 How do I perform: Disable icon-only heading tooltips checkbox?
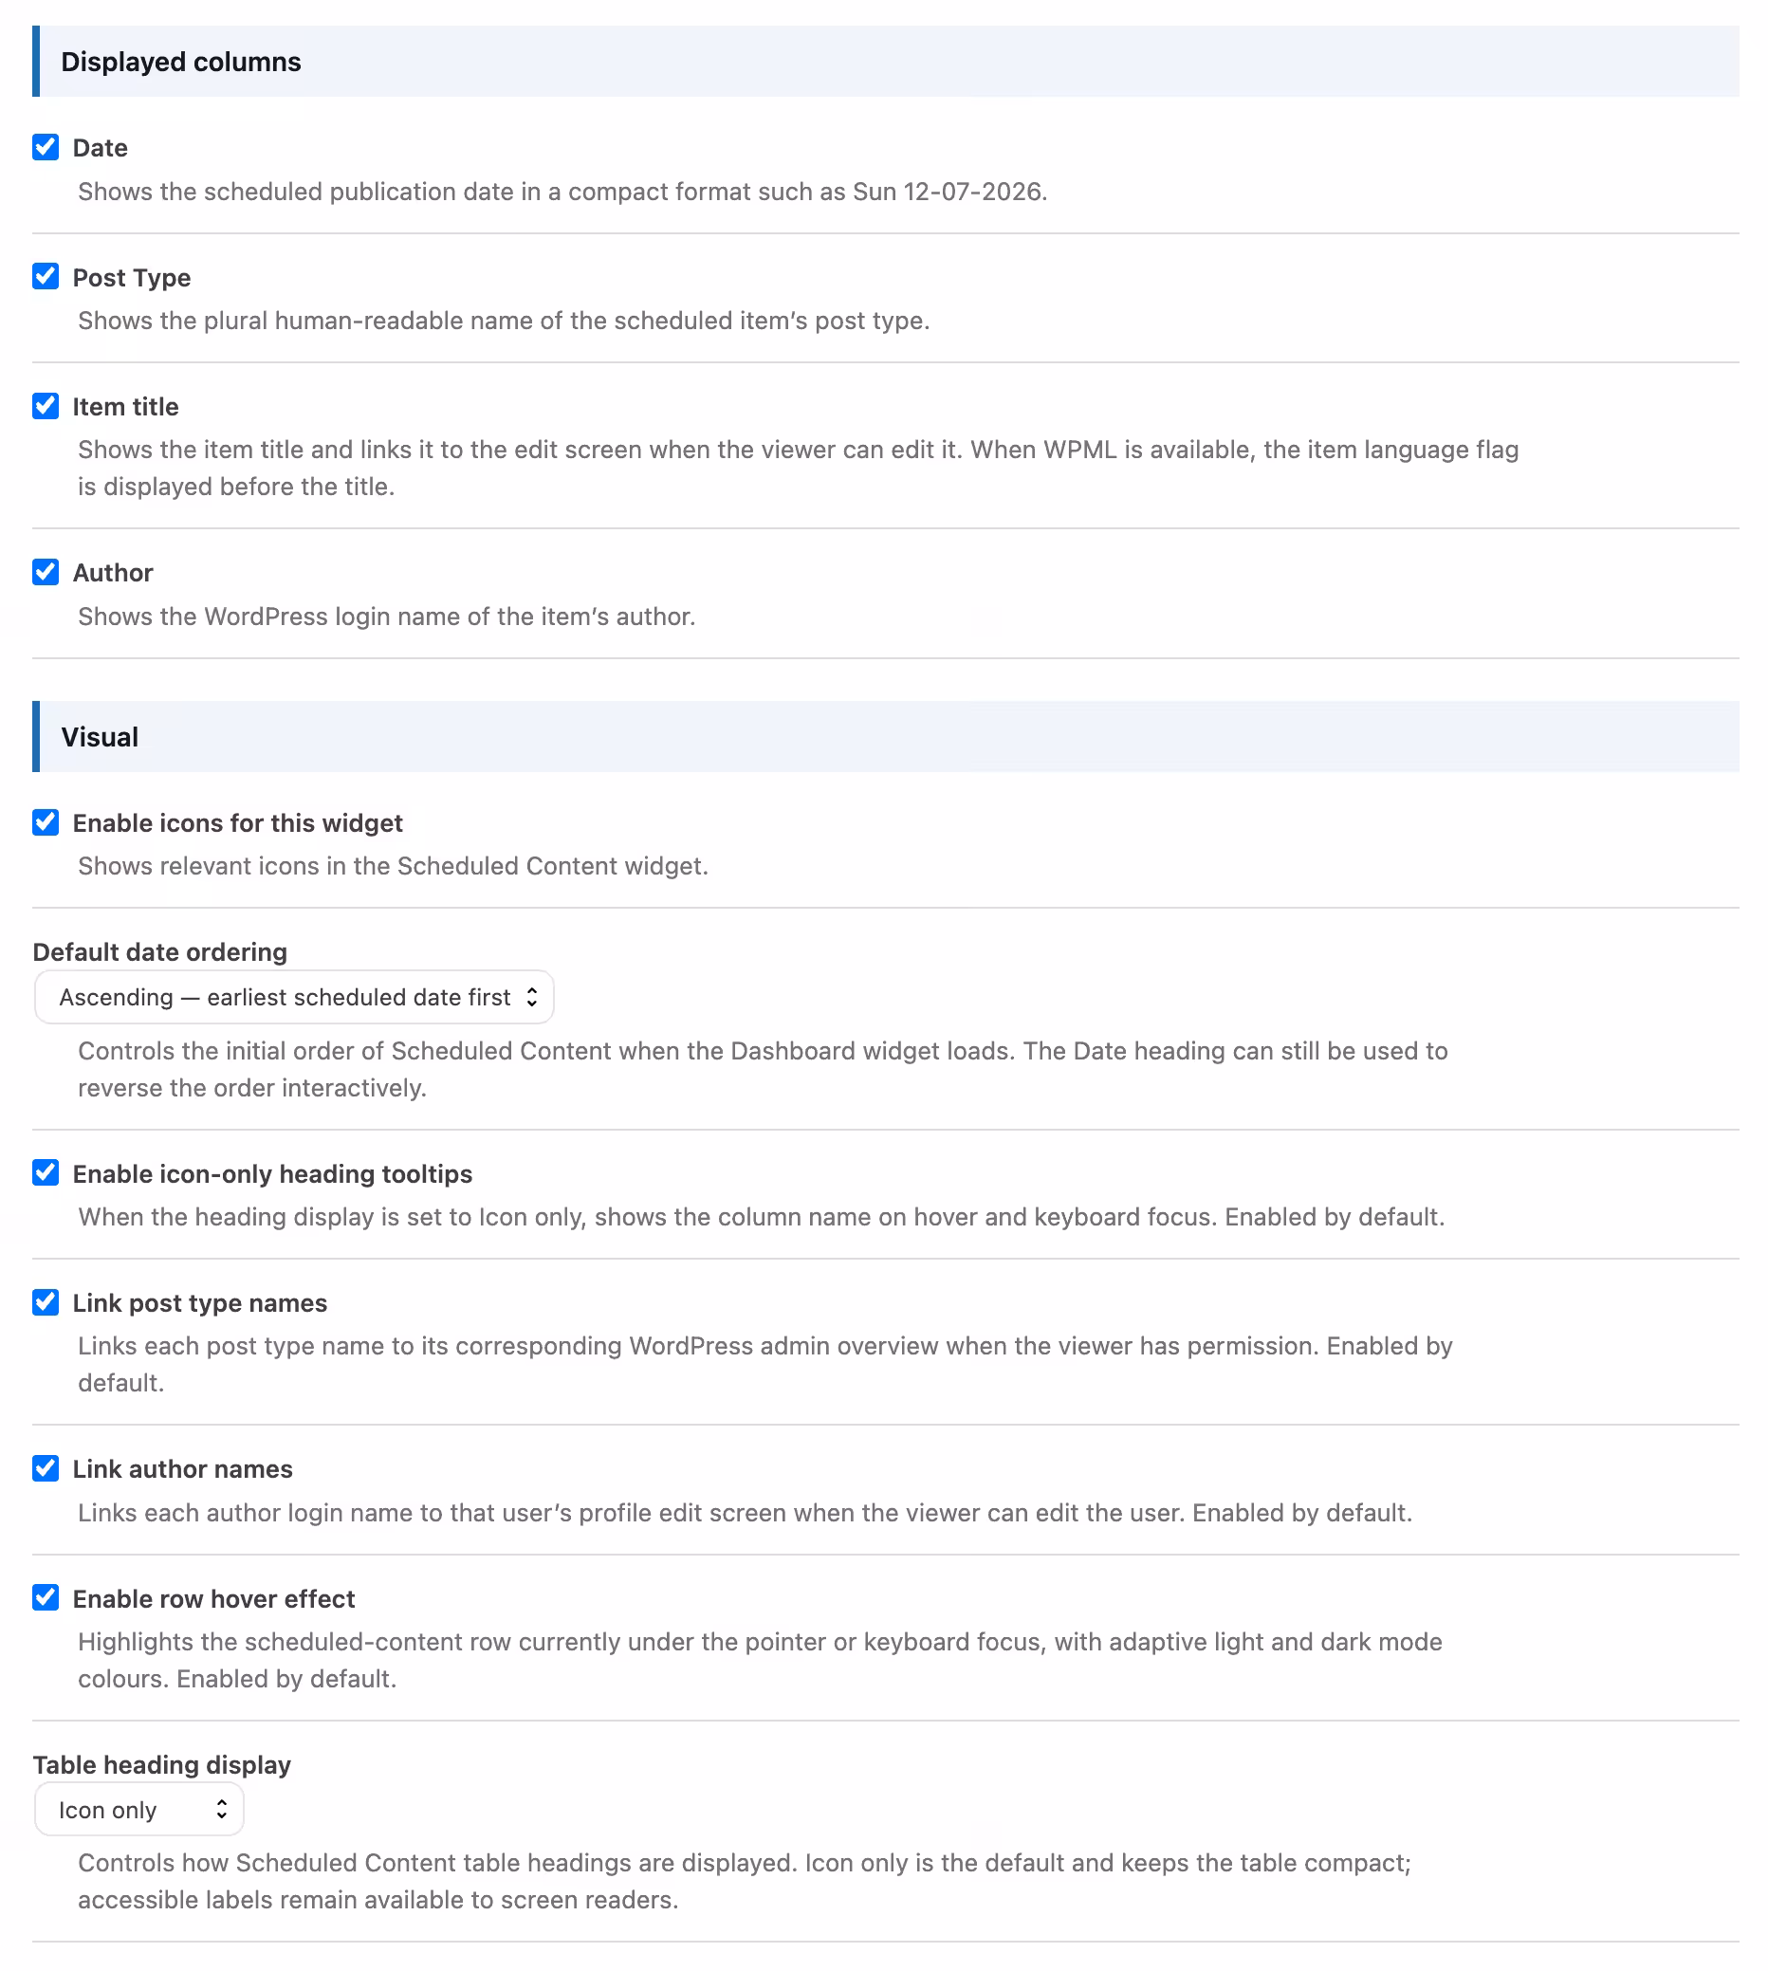46,1173
